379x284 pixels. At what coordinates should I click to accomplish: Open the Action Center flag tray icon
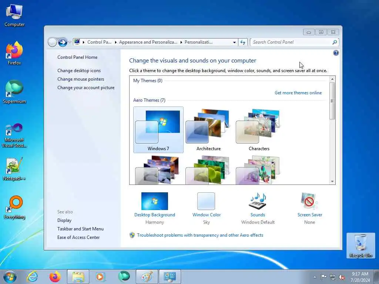coord(323,277)
